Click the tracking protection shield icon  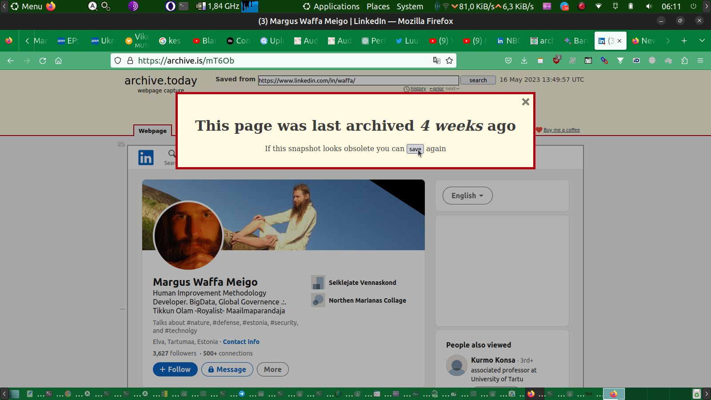coord(118,61)
